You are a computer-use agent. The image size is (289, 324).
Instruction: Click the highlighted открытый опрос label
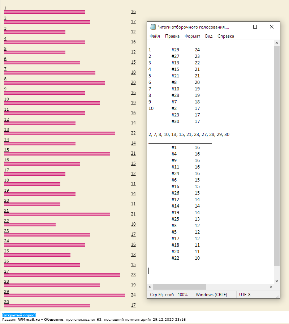19,315
